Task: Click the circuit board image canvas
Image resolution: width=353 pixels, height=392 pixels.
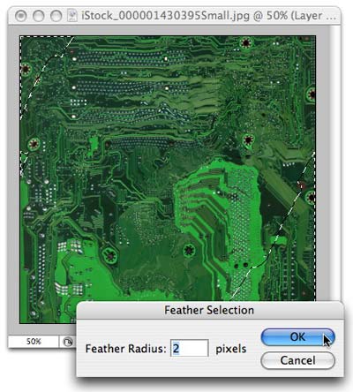Action: pyautogui.click(x=168, y=179)
